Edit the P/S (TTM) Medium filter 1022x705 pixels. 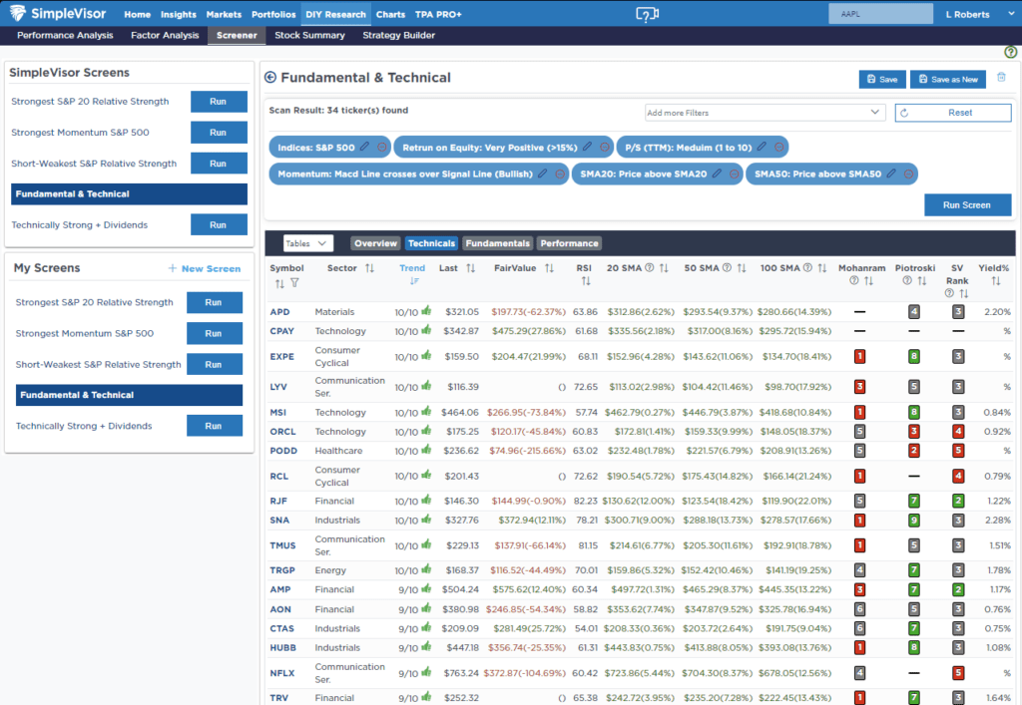click(762, 148)
